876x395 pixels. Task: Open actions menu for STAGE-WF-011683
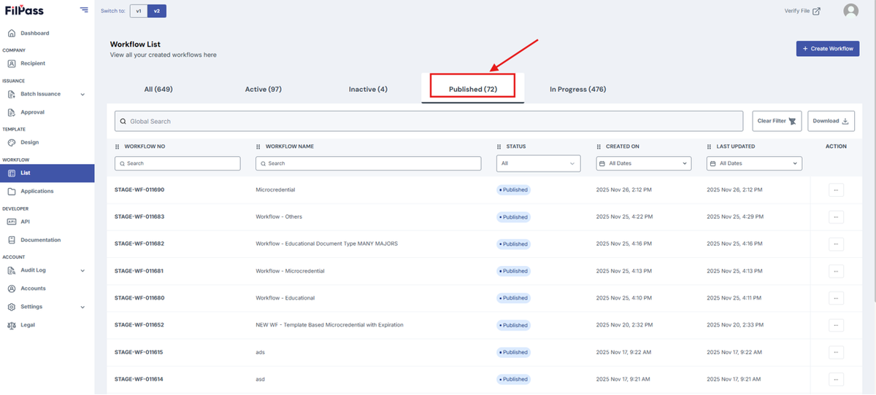point(836,217)
